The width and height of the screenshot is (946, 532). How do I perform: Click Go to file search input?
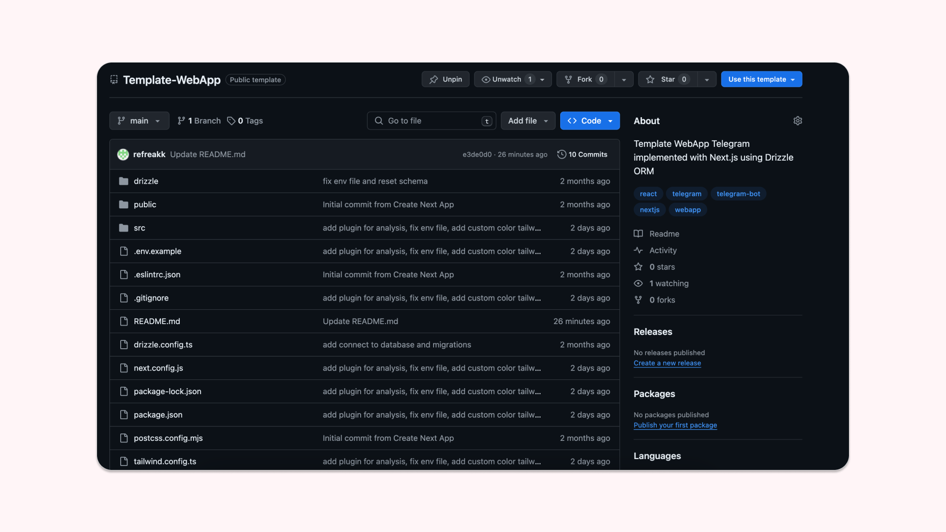click(432, 120)
